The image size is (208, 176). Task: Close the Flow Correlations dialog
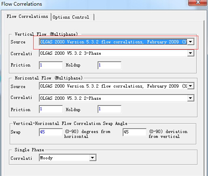[197, 2]
